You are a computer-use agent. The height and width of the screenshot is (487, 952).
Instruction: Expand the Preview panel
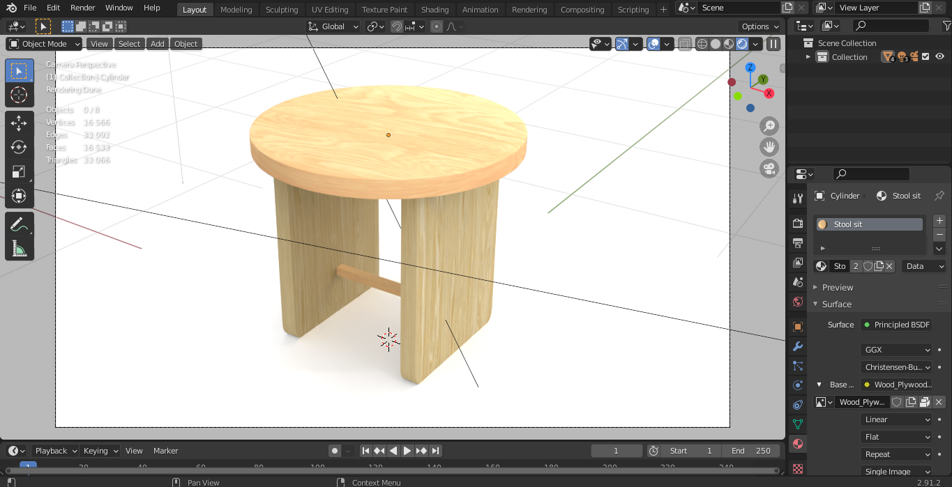tap(837, 287)
